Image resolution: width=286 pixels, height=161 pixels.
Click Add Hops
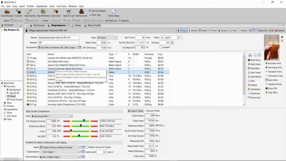coord(254,64)
